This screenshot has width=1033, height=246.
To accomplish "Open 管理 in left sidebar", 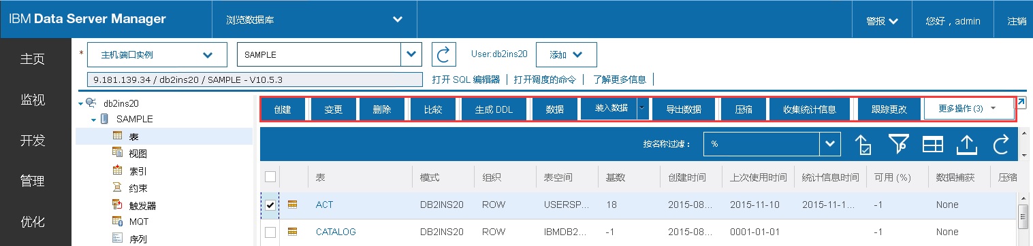I will click(x=33, y=181).
